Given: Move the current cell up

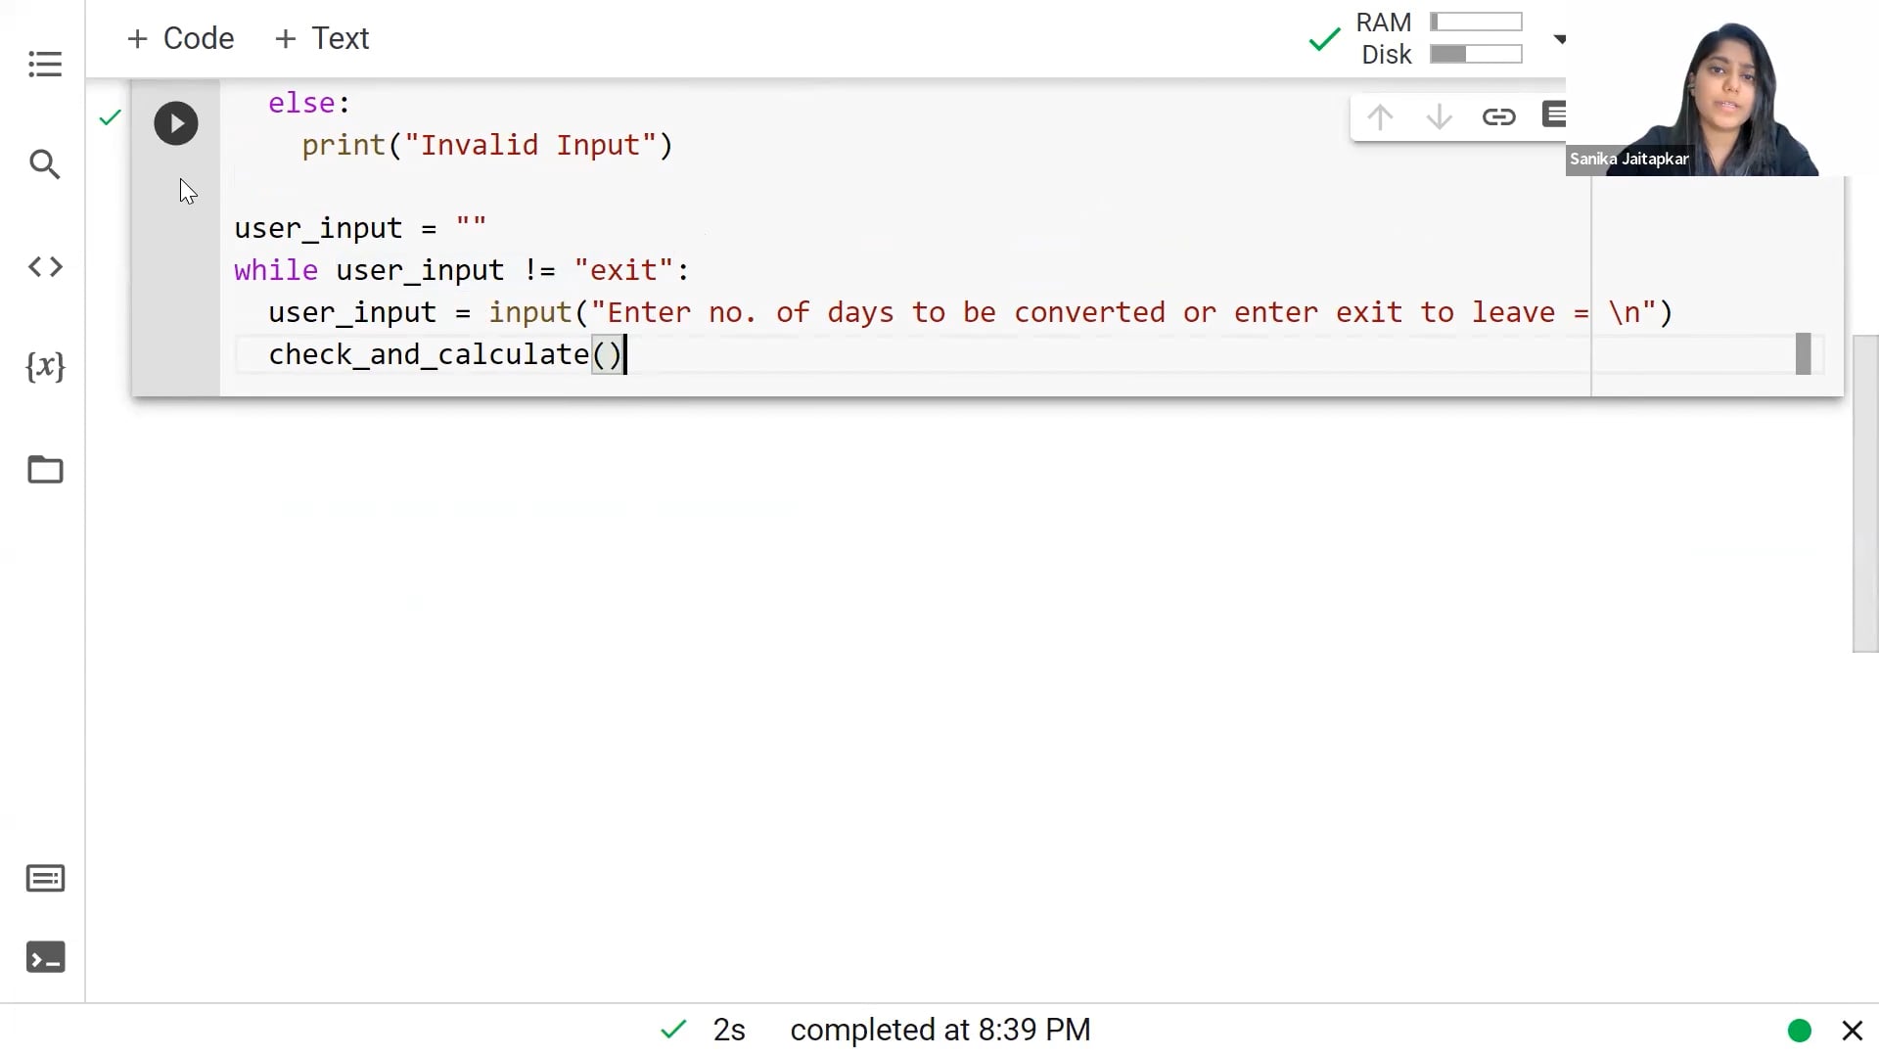Looking at the screenshot, I should 1380,115.
